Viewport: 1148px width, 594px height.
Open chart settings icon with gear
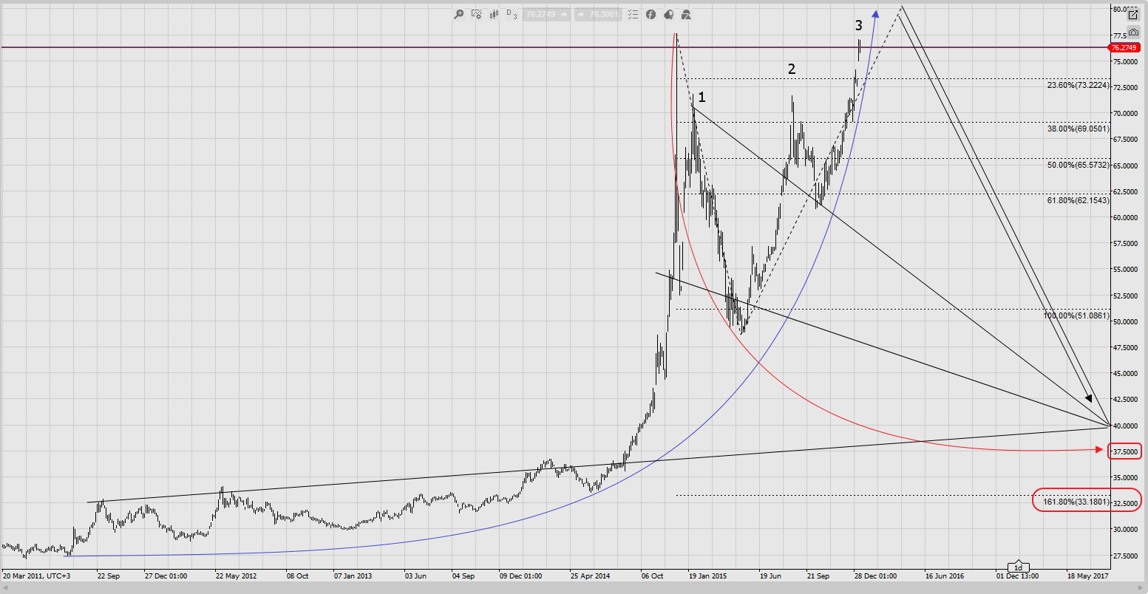point(476,14)
